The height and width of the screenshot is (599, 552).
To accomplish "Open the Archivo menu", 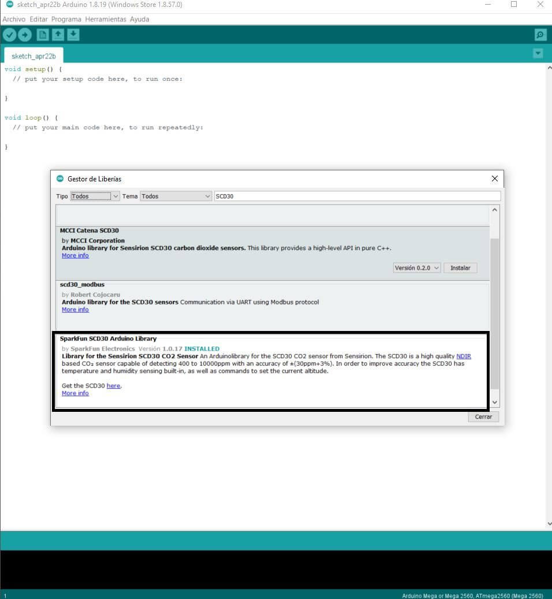I will [x=14, y=19].
